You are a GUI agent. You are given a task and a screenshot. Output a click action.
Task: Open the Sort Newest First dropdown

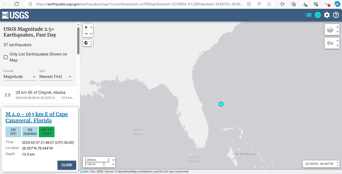click(x=56, y=77)
